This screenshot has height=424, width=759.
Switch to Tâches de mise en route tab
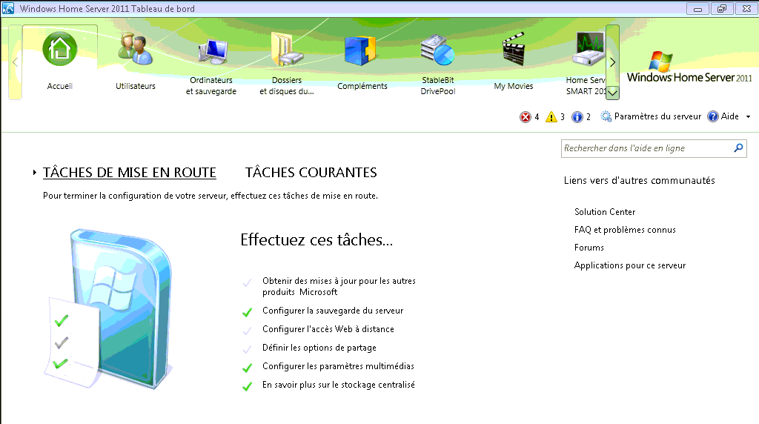[129, 172]
